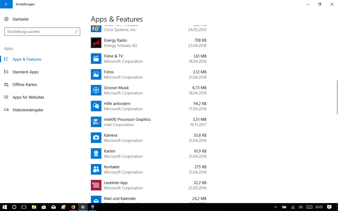The image size is (338, 211).
Task: Show hidden tray icons chevron
Action: (276, 207)
